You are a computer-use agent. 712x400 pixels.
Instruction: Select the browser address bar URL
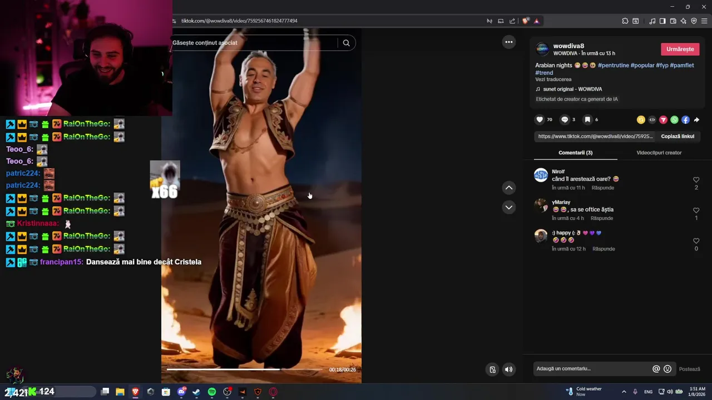tap(239, 21)
